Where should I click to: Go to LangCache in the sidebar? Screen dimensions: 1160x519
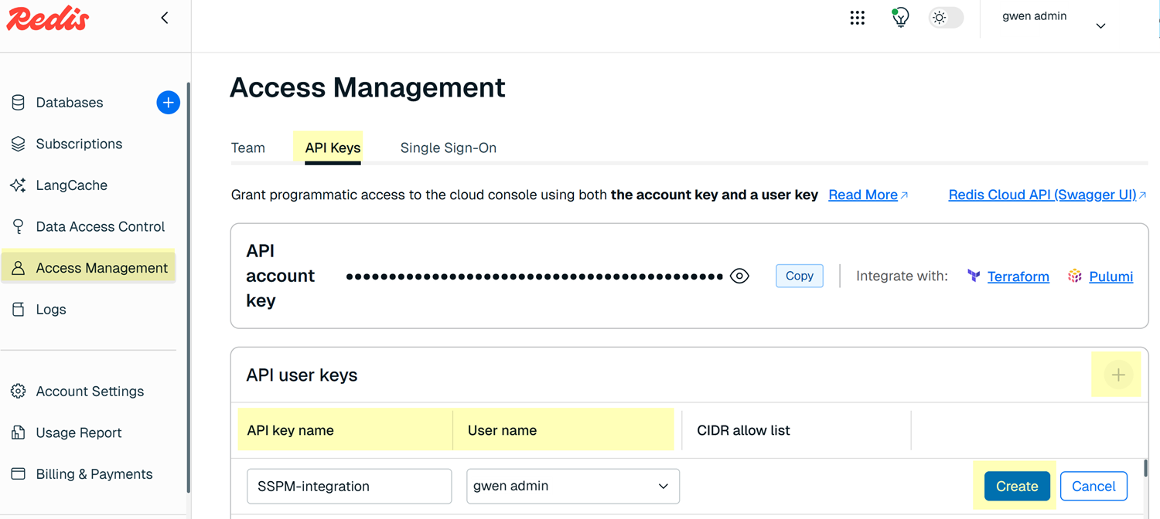point(71,185)
